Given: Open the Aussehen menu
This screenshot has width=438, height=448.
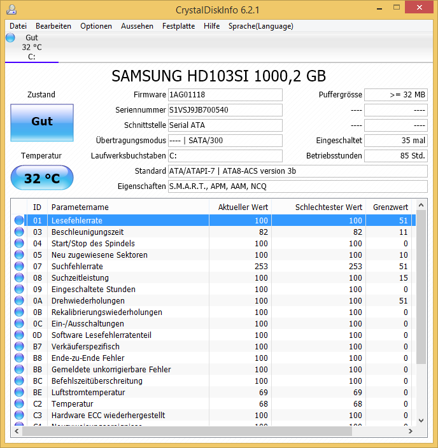Looking at the screenshot, I should [x=137, y=26].
